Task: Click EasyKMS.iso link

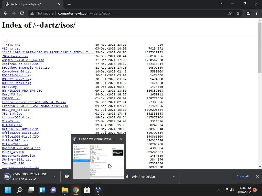Action: 12,94
